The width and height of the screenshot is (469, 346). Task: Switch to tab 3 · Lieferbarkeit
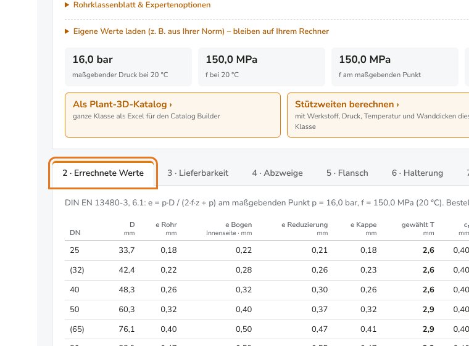tap(197, 173)
